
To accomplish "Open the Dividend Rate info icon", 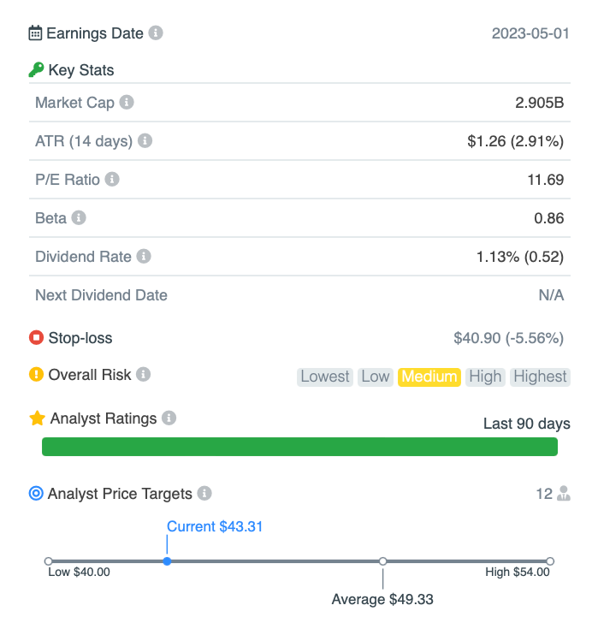I will click(144, 256).
